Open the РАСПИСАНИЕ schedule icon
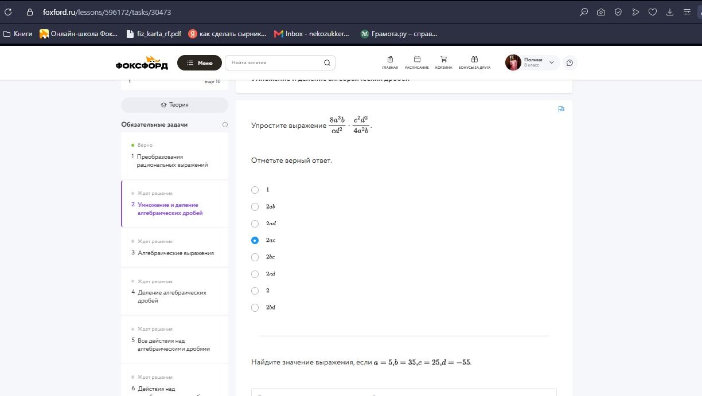The width and height of the screenshot is (702, 396). [417, 62]
